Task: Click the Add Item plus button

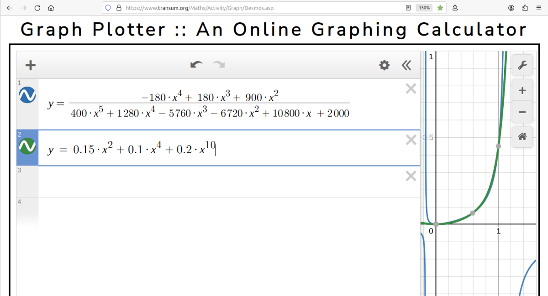Action: click(31, 65)
